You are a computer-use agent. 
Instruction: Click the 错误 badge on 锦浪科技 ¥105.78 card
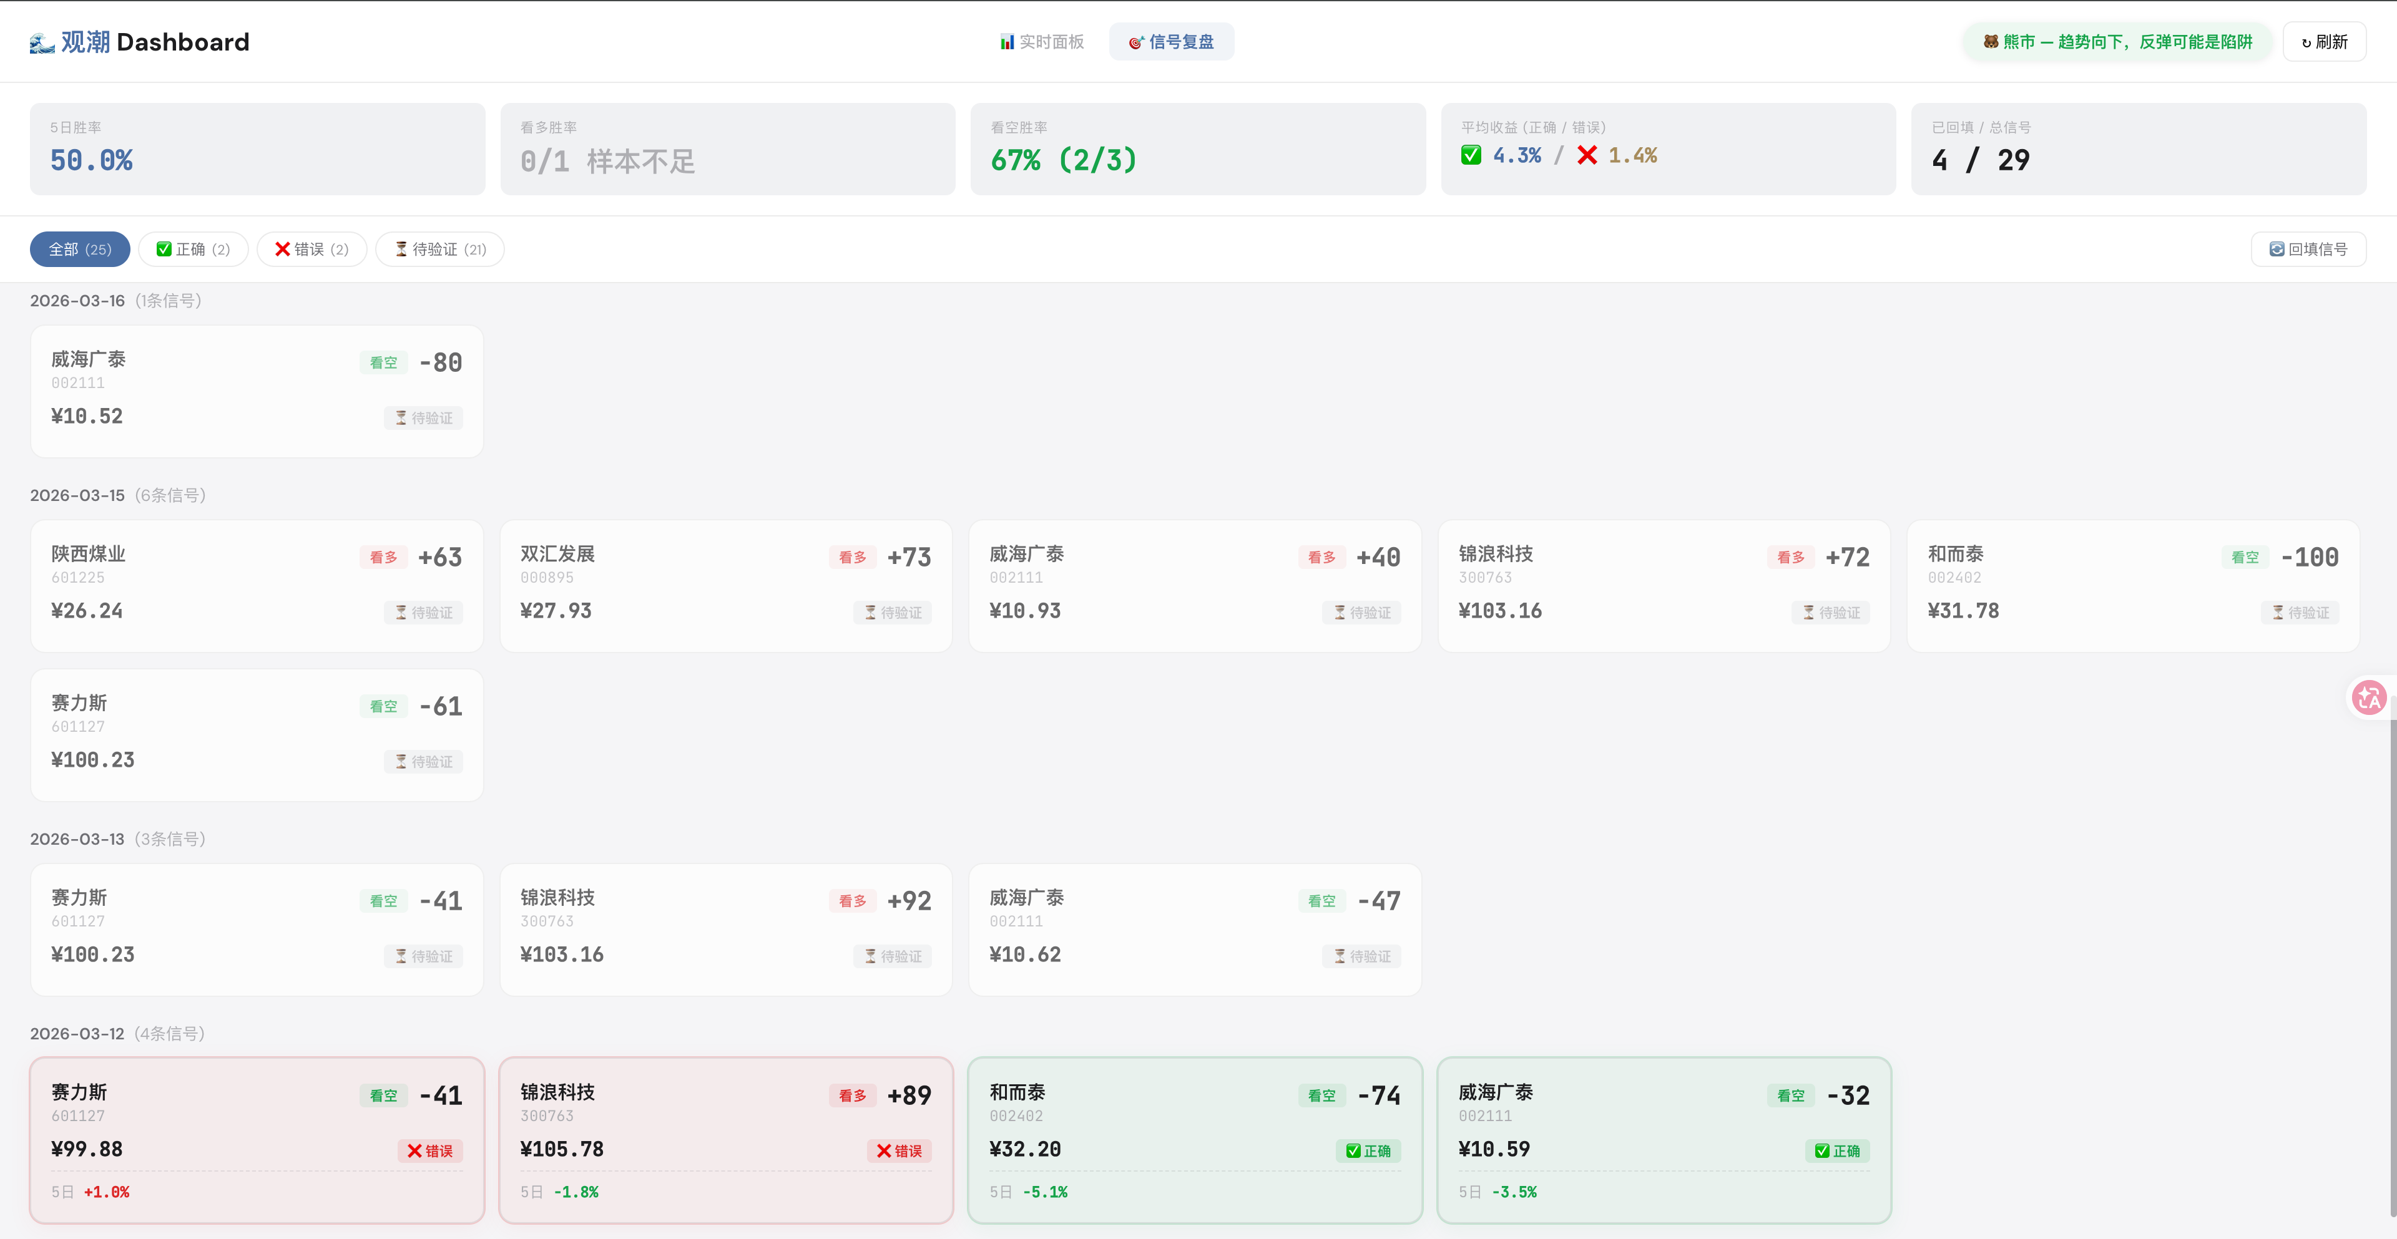tap(899, 1150)
